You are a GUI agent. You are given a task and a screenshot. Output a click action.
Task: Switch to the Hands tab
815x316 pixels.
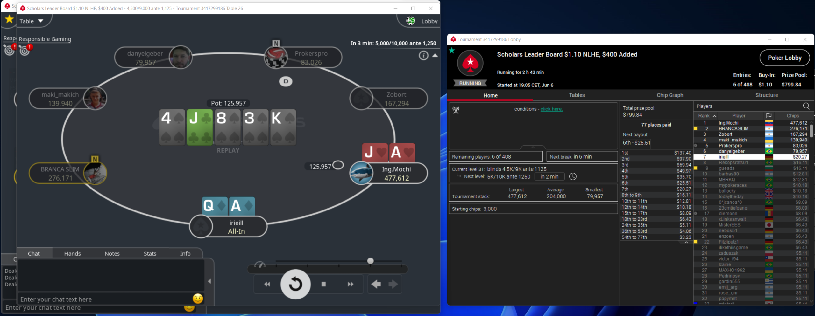[x=72, y=253]
